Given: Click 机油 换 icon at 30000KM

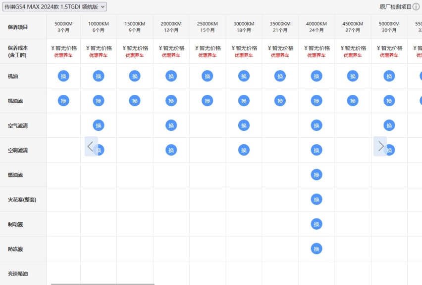Looking at the screenshot, I should (244, 76).
